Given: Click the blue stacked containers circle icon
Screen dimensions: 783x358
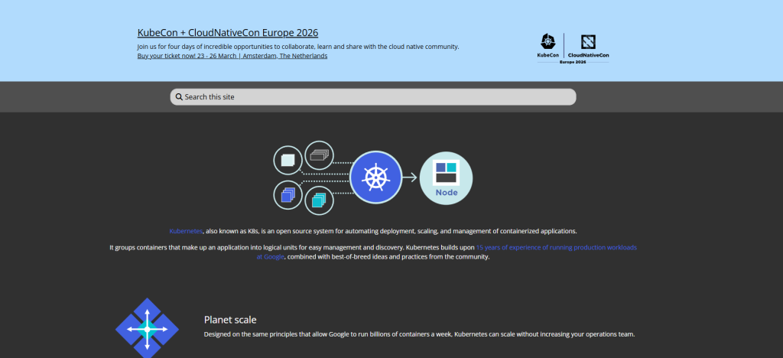Looking at the screenshot, I should [x=288, y=195].
